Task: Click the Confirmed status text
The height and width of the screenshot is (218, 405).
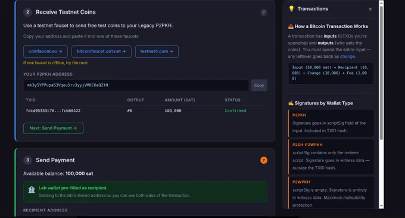Action: [235, 111]
